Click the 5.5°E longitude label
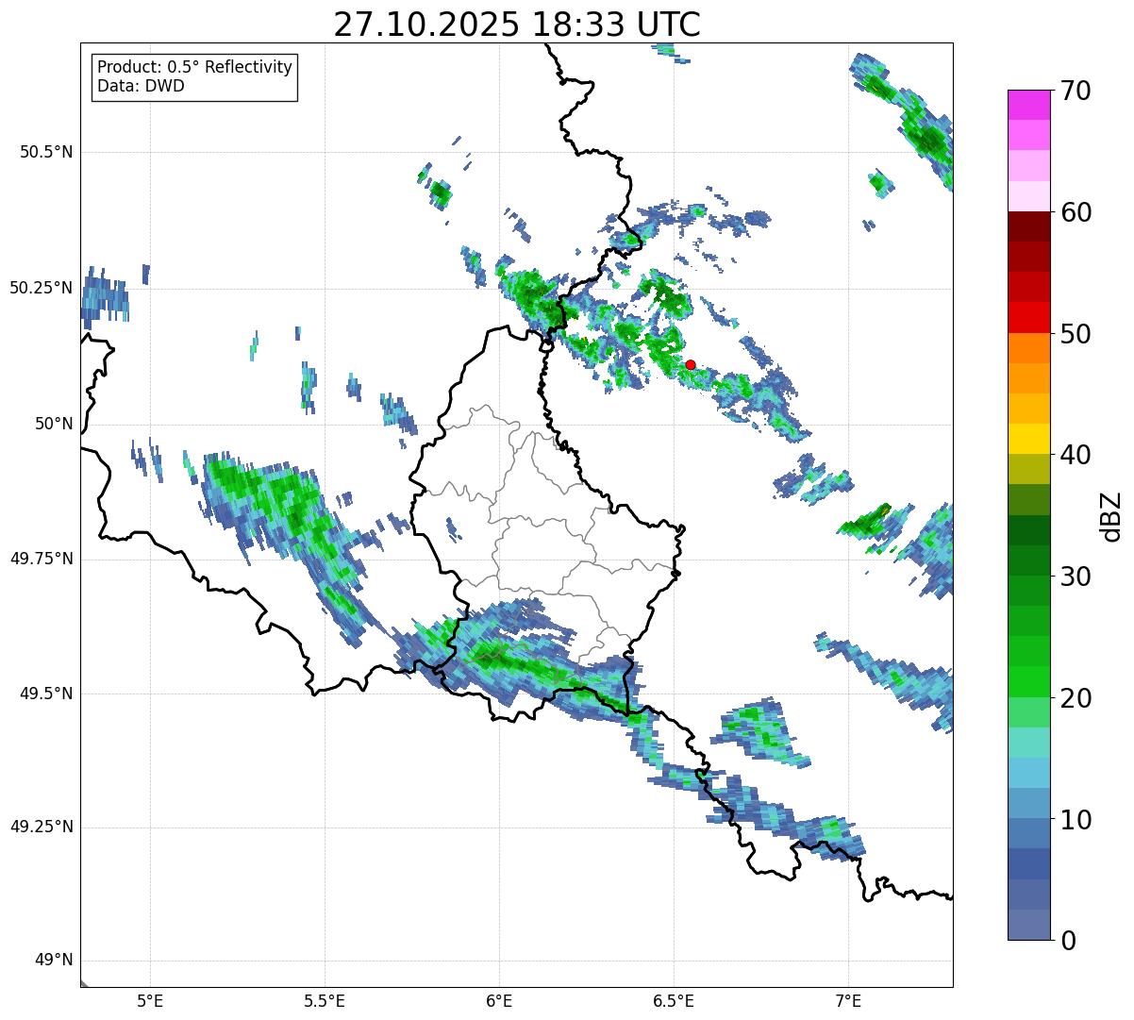The height and width of the screenshot is (1020, 1134). 325,1001
